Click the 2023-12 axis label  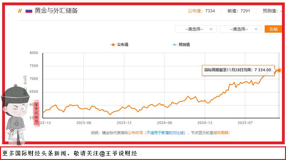tap(124, 123)
